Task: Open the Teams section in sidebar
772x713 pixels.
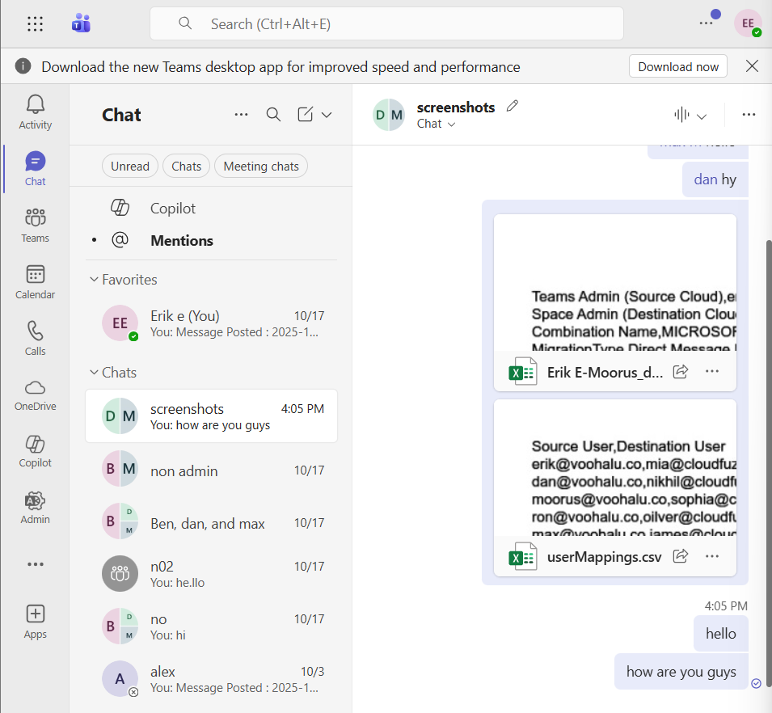Action: tap(35, 225)
